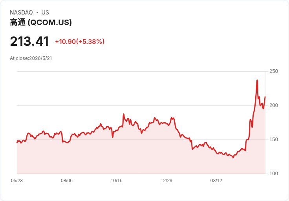289x201 pixels.
Task: Click the 250 price axis label
Action: click(274, 71)
